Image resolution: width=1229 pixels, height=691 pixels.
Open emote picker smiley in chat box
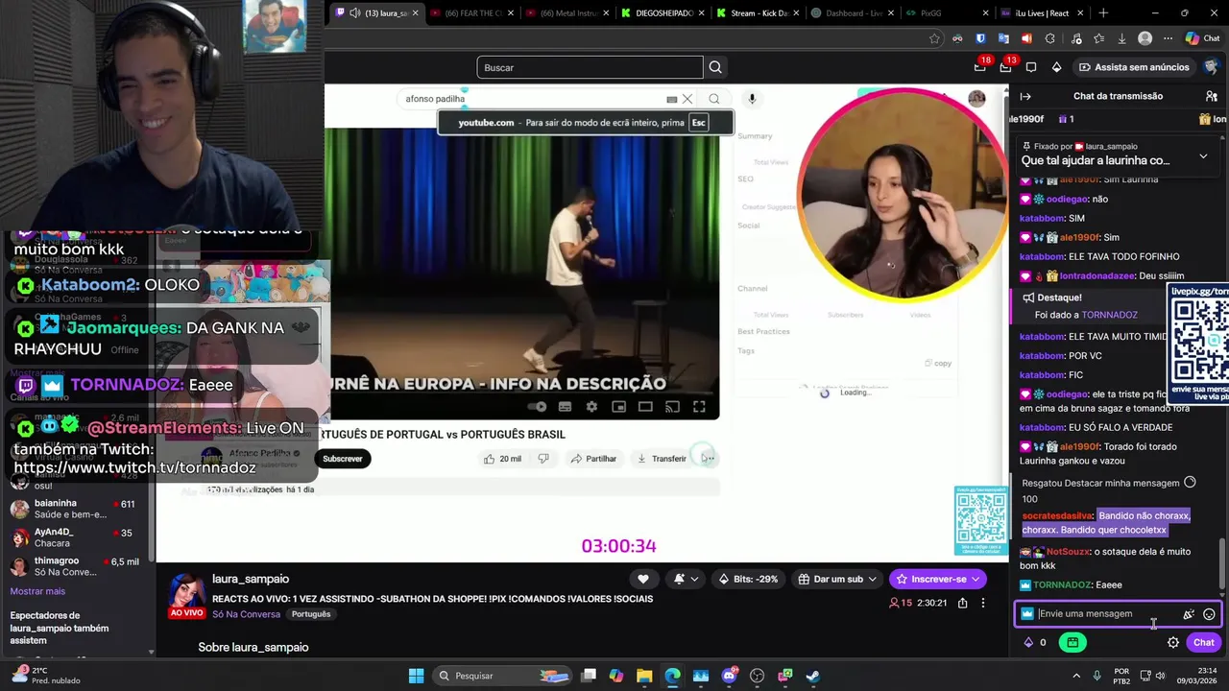1209,614
